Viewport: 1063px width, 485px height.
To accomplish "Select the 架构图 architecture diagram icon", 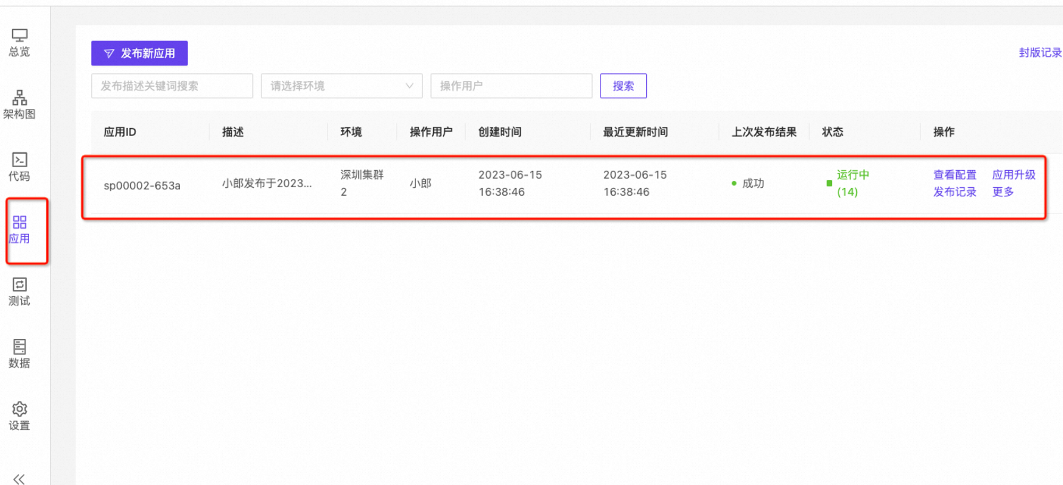I will (x=19, y=104).
